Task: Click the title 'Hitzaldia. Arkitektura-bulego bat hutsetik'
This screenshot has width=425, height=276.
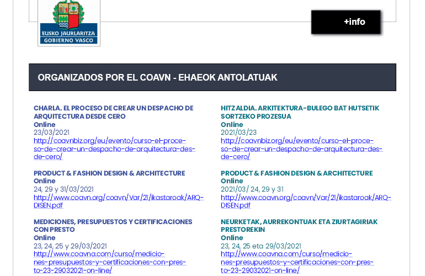Action: click(300, 112)
